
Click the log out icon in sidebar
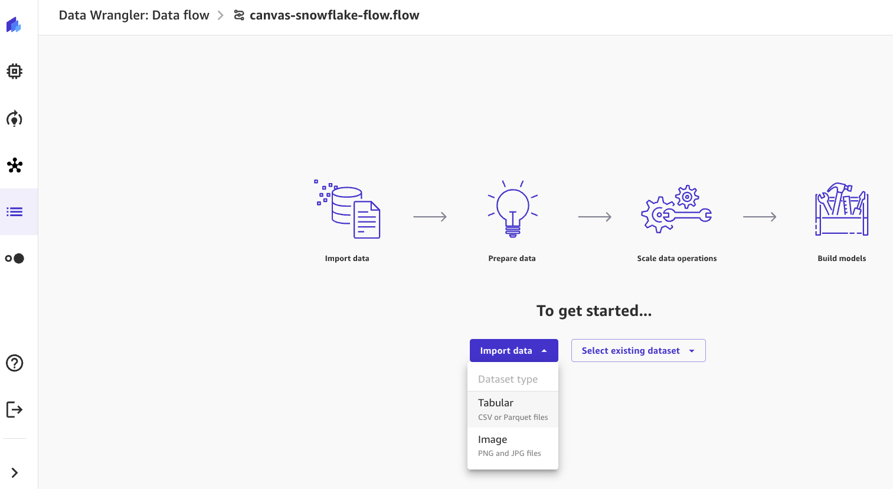click(x=14, y=409)
